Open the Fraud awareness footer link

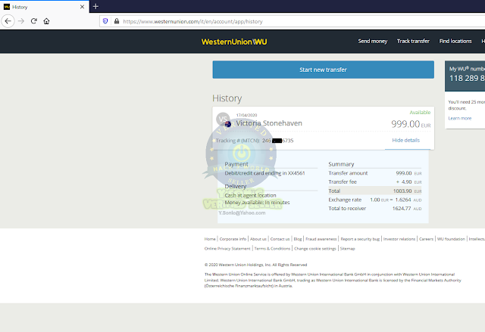coord(321,239)
